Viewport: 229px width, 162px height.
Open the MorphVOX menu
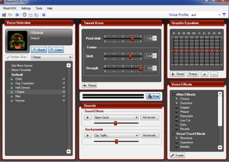pos(10,8)
